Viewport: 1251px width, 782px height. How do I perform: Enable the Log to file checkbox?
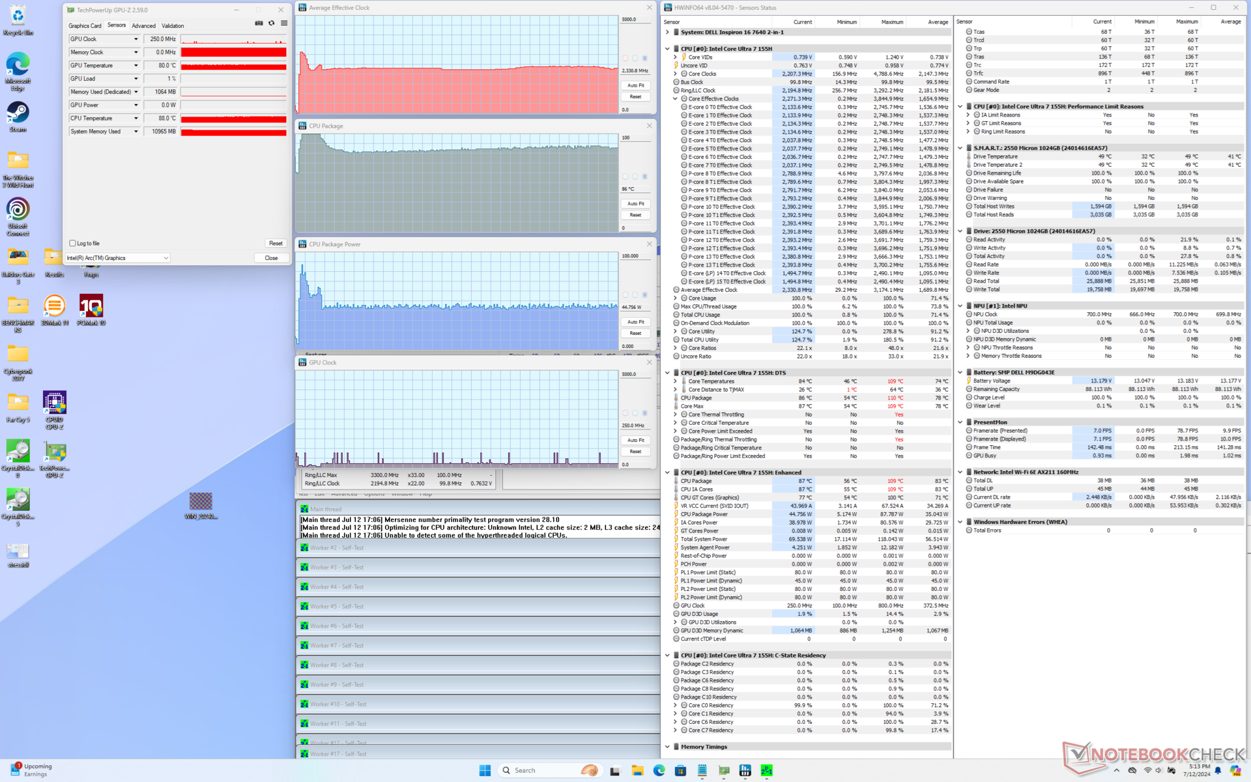pyautogui.click(x=73, y=243)
